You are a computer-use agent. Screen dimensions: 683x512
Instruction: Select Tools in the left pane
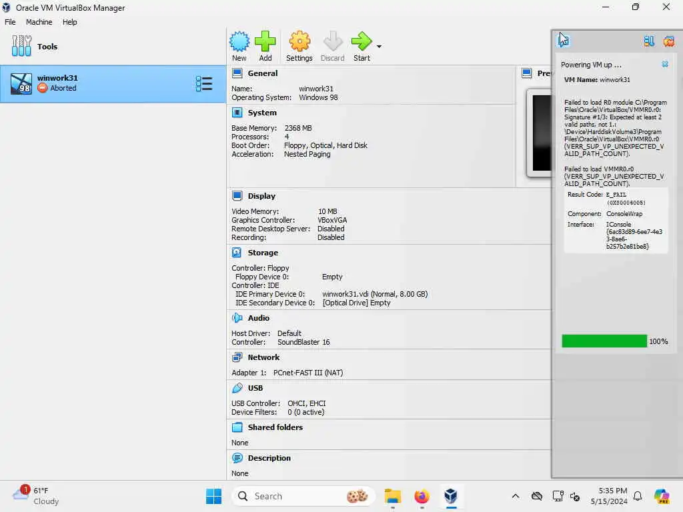[x=113, y=46]
